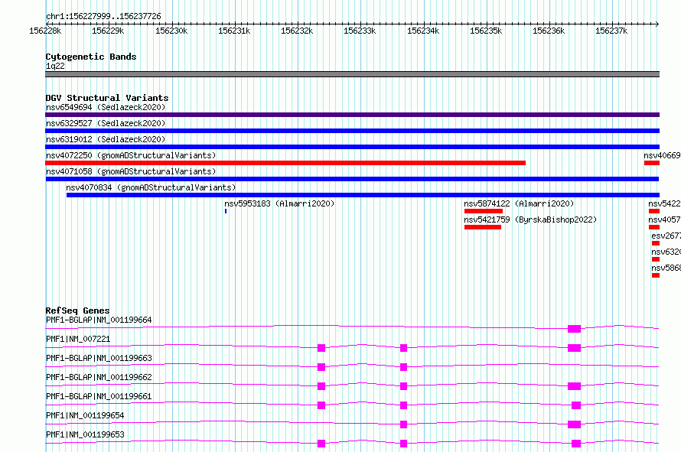This screenshot has height=452, width=681.
Task: Select the dark purple nsv6549694 variant bar
Action: tap(352, 115)
